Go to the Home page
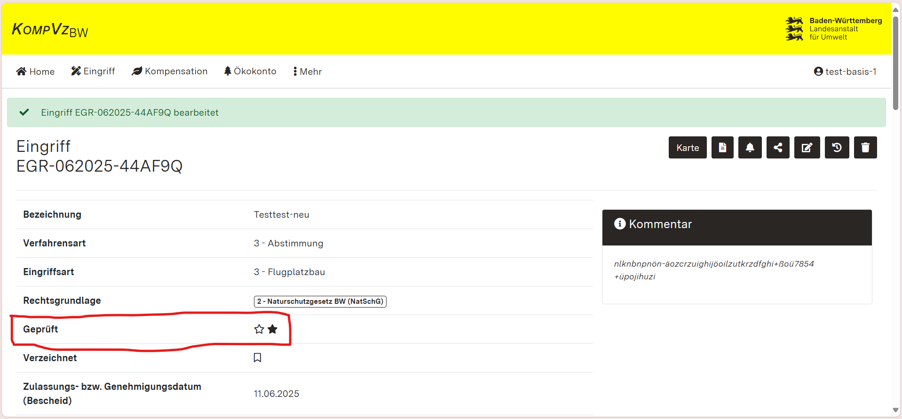The width and height of the screenshot is (902, 419). (35, 71)
